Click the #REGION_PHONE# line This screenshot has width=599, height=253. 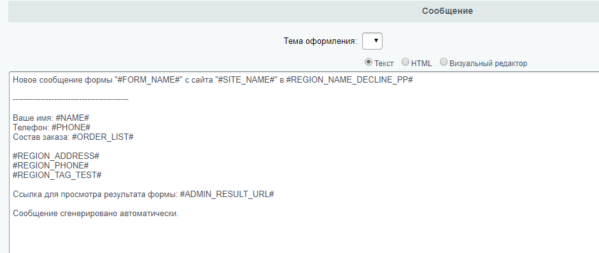tap(51, 166)
